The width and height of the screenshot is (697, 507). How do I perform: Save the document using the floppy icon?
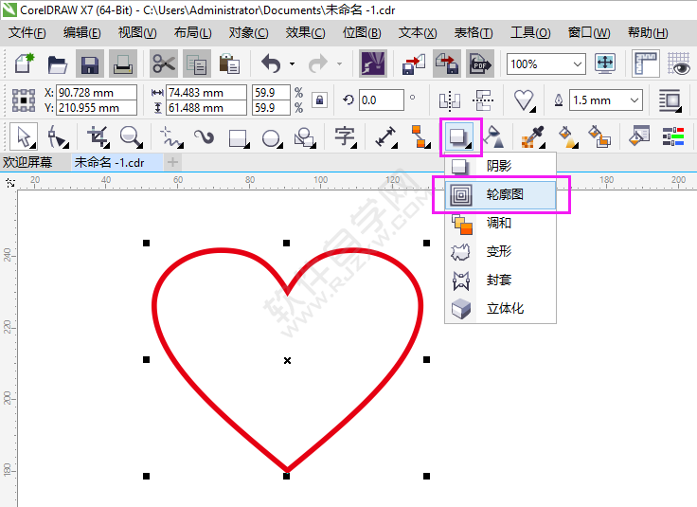90,64
